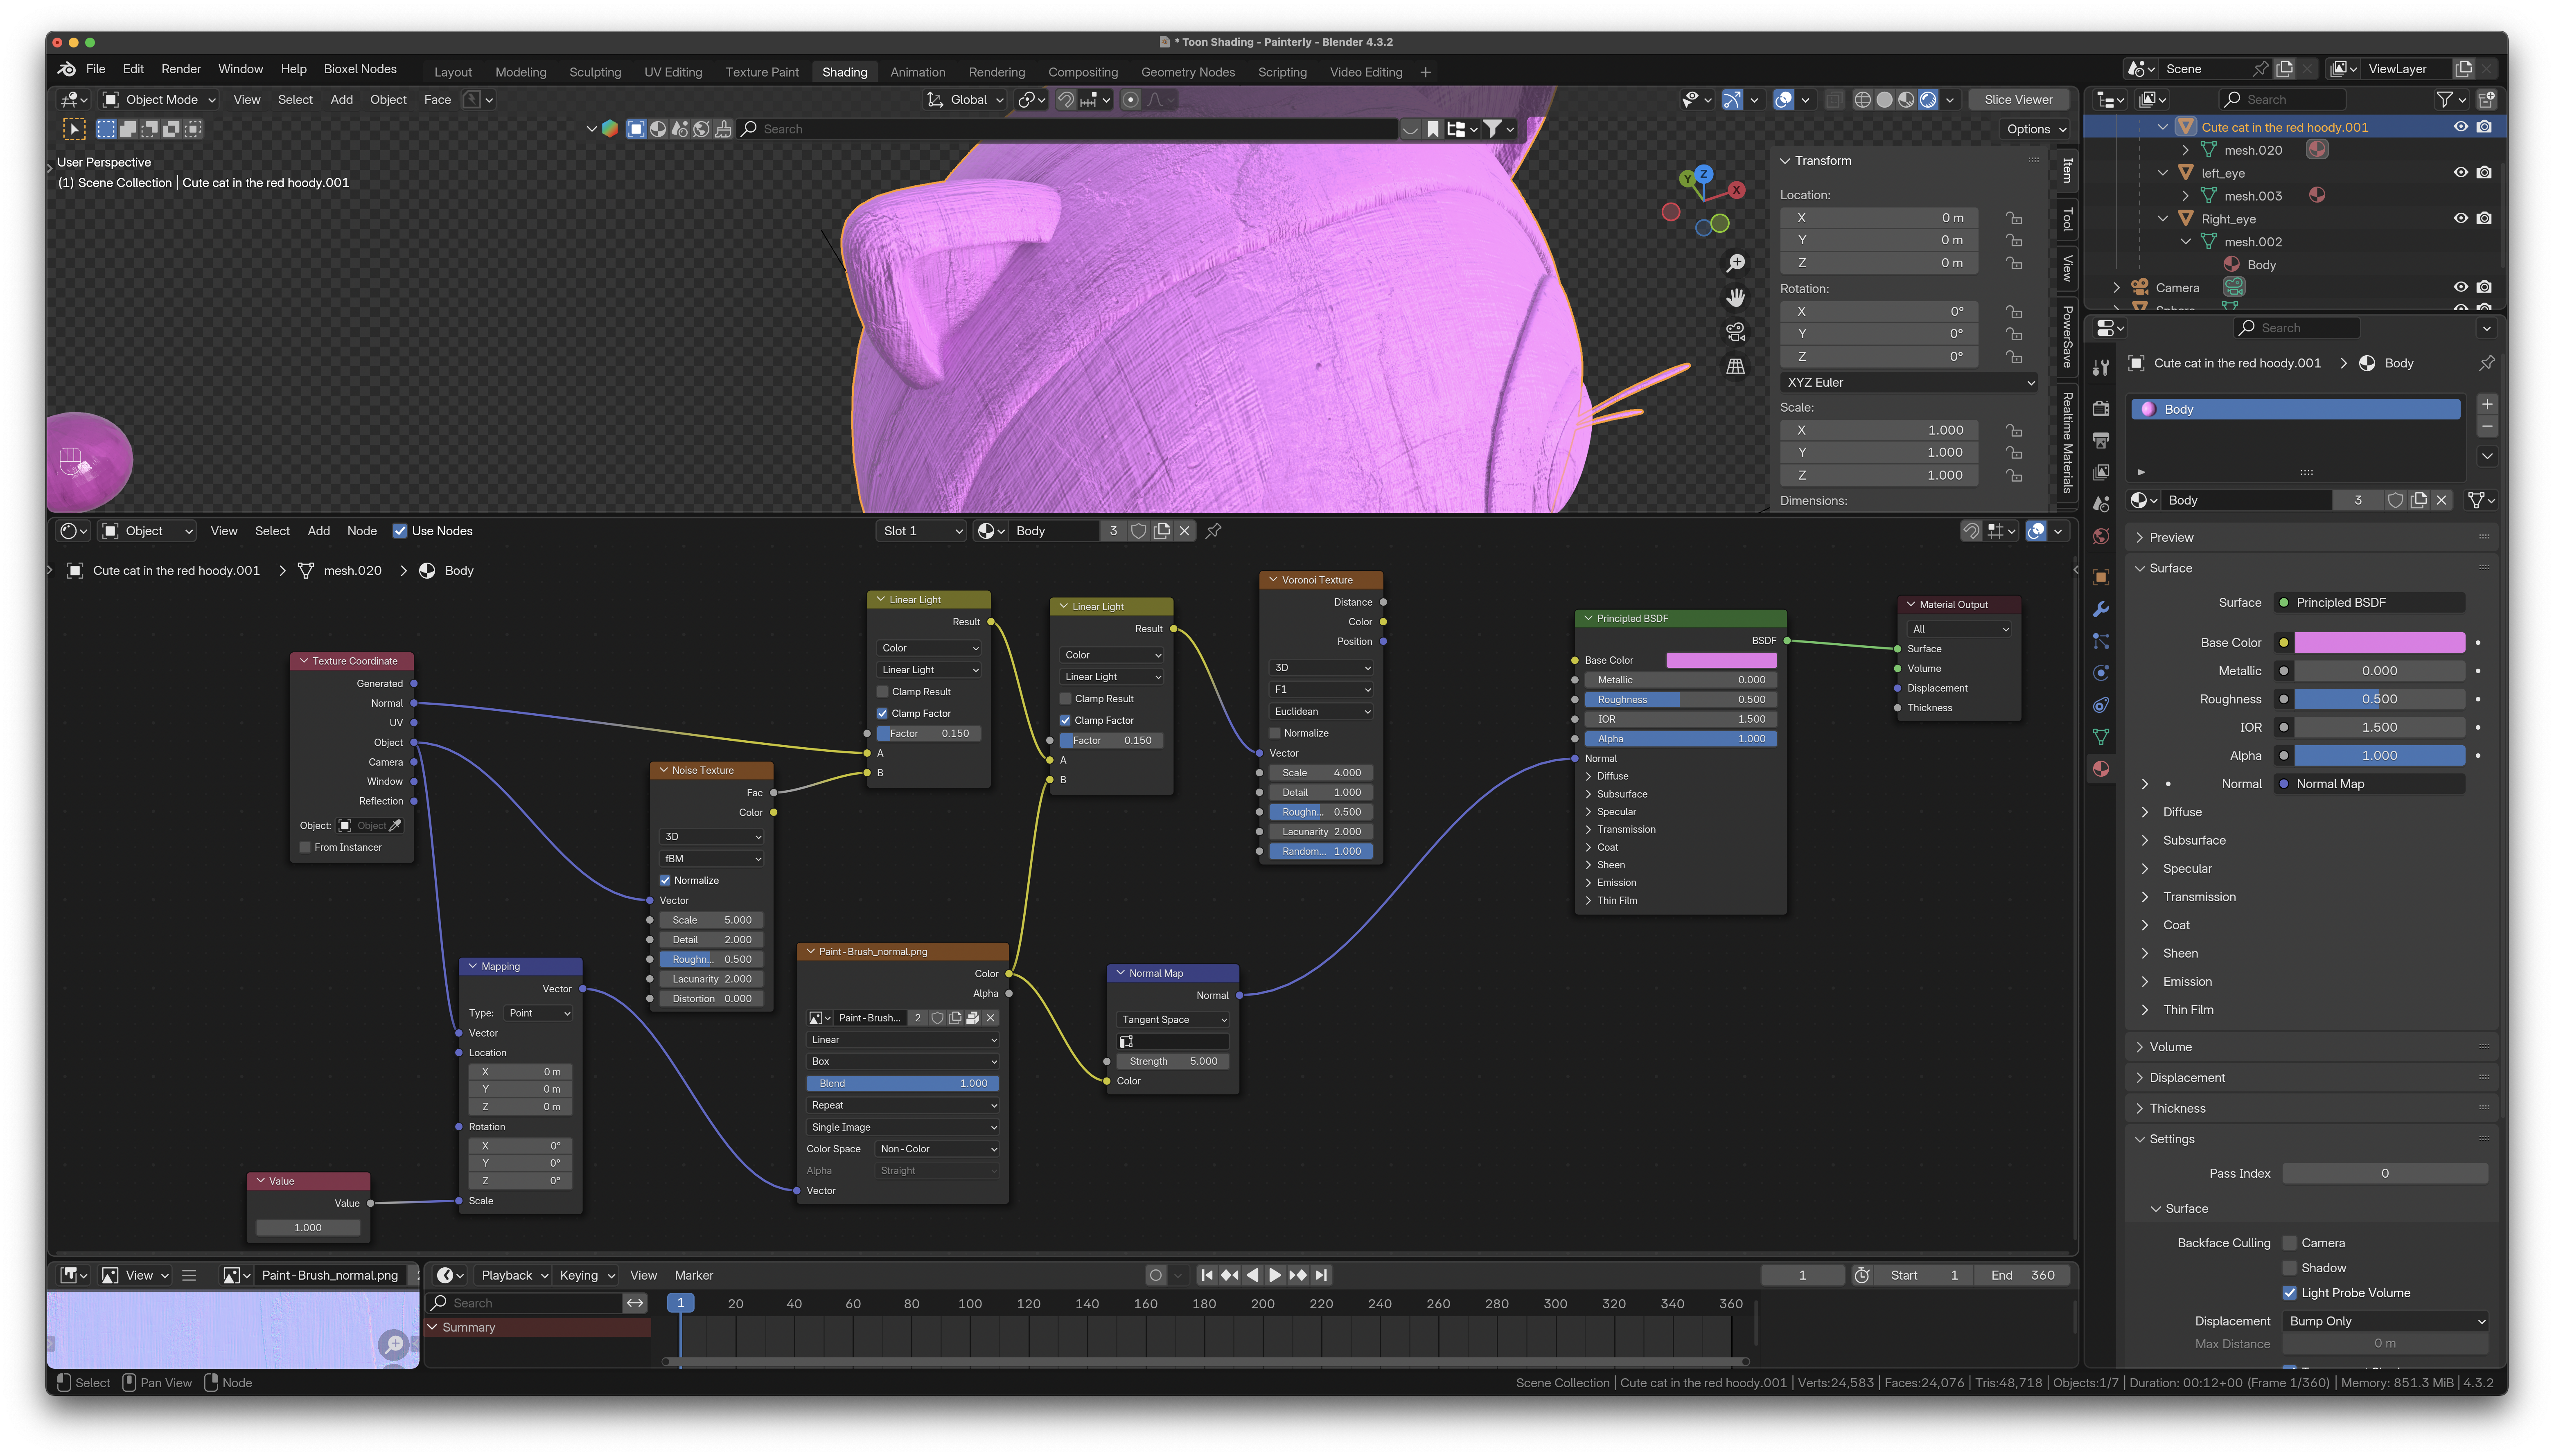Viewport: 2554px width, 1456px height.
Task: Click the Slice Viewer button
Action: tap(2018, 100)
